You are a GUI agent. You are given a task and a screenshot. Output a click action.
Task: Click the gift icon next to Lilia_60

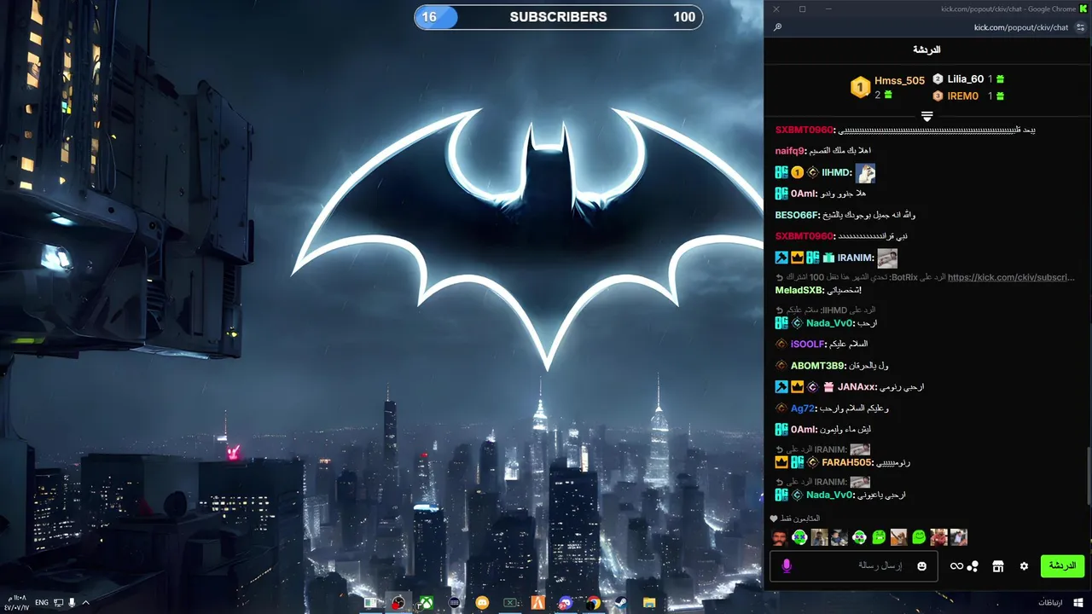pyautogui.click(x=1000, y=78)
